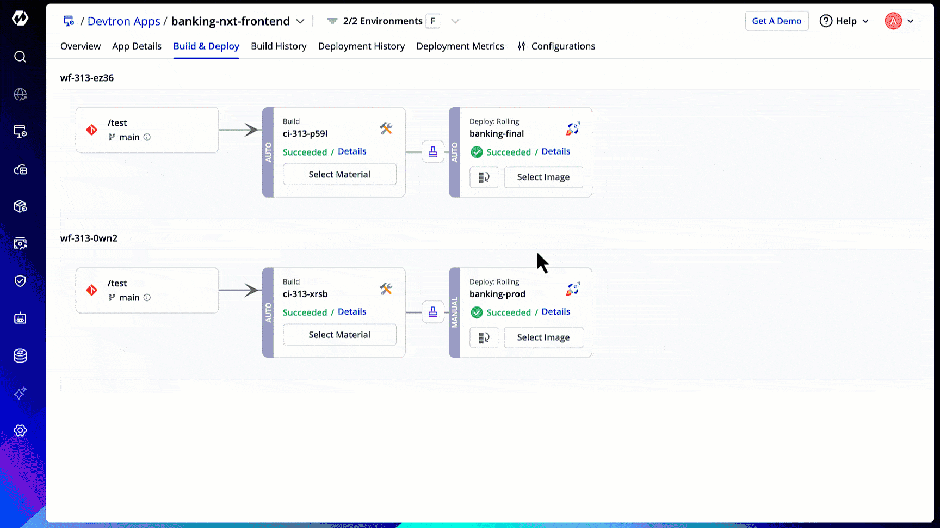Click info icon beside main in first workflow

click(x=147, y=137)
